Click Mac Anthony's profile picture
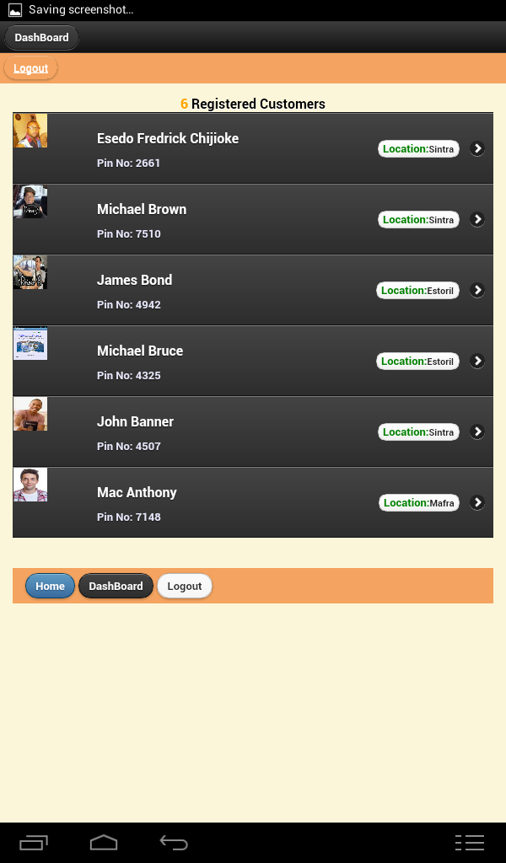The width and height of the screenshot is (506, 863). tap(30, 485)
